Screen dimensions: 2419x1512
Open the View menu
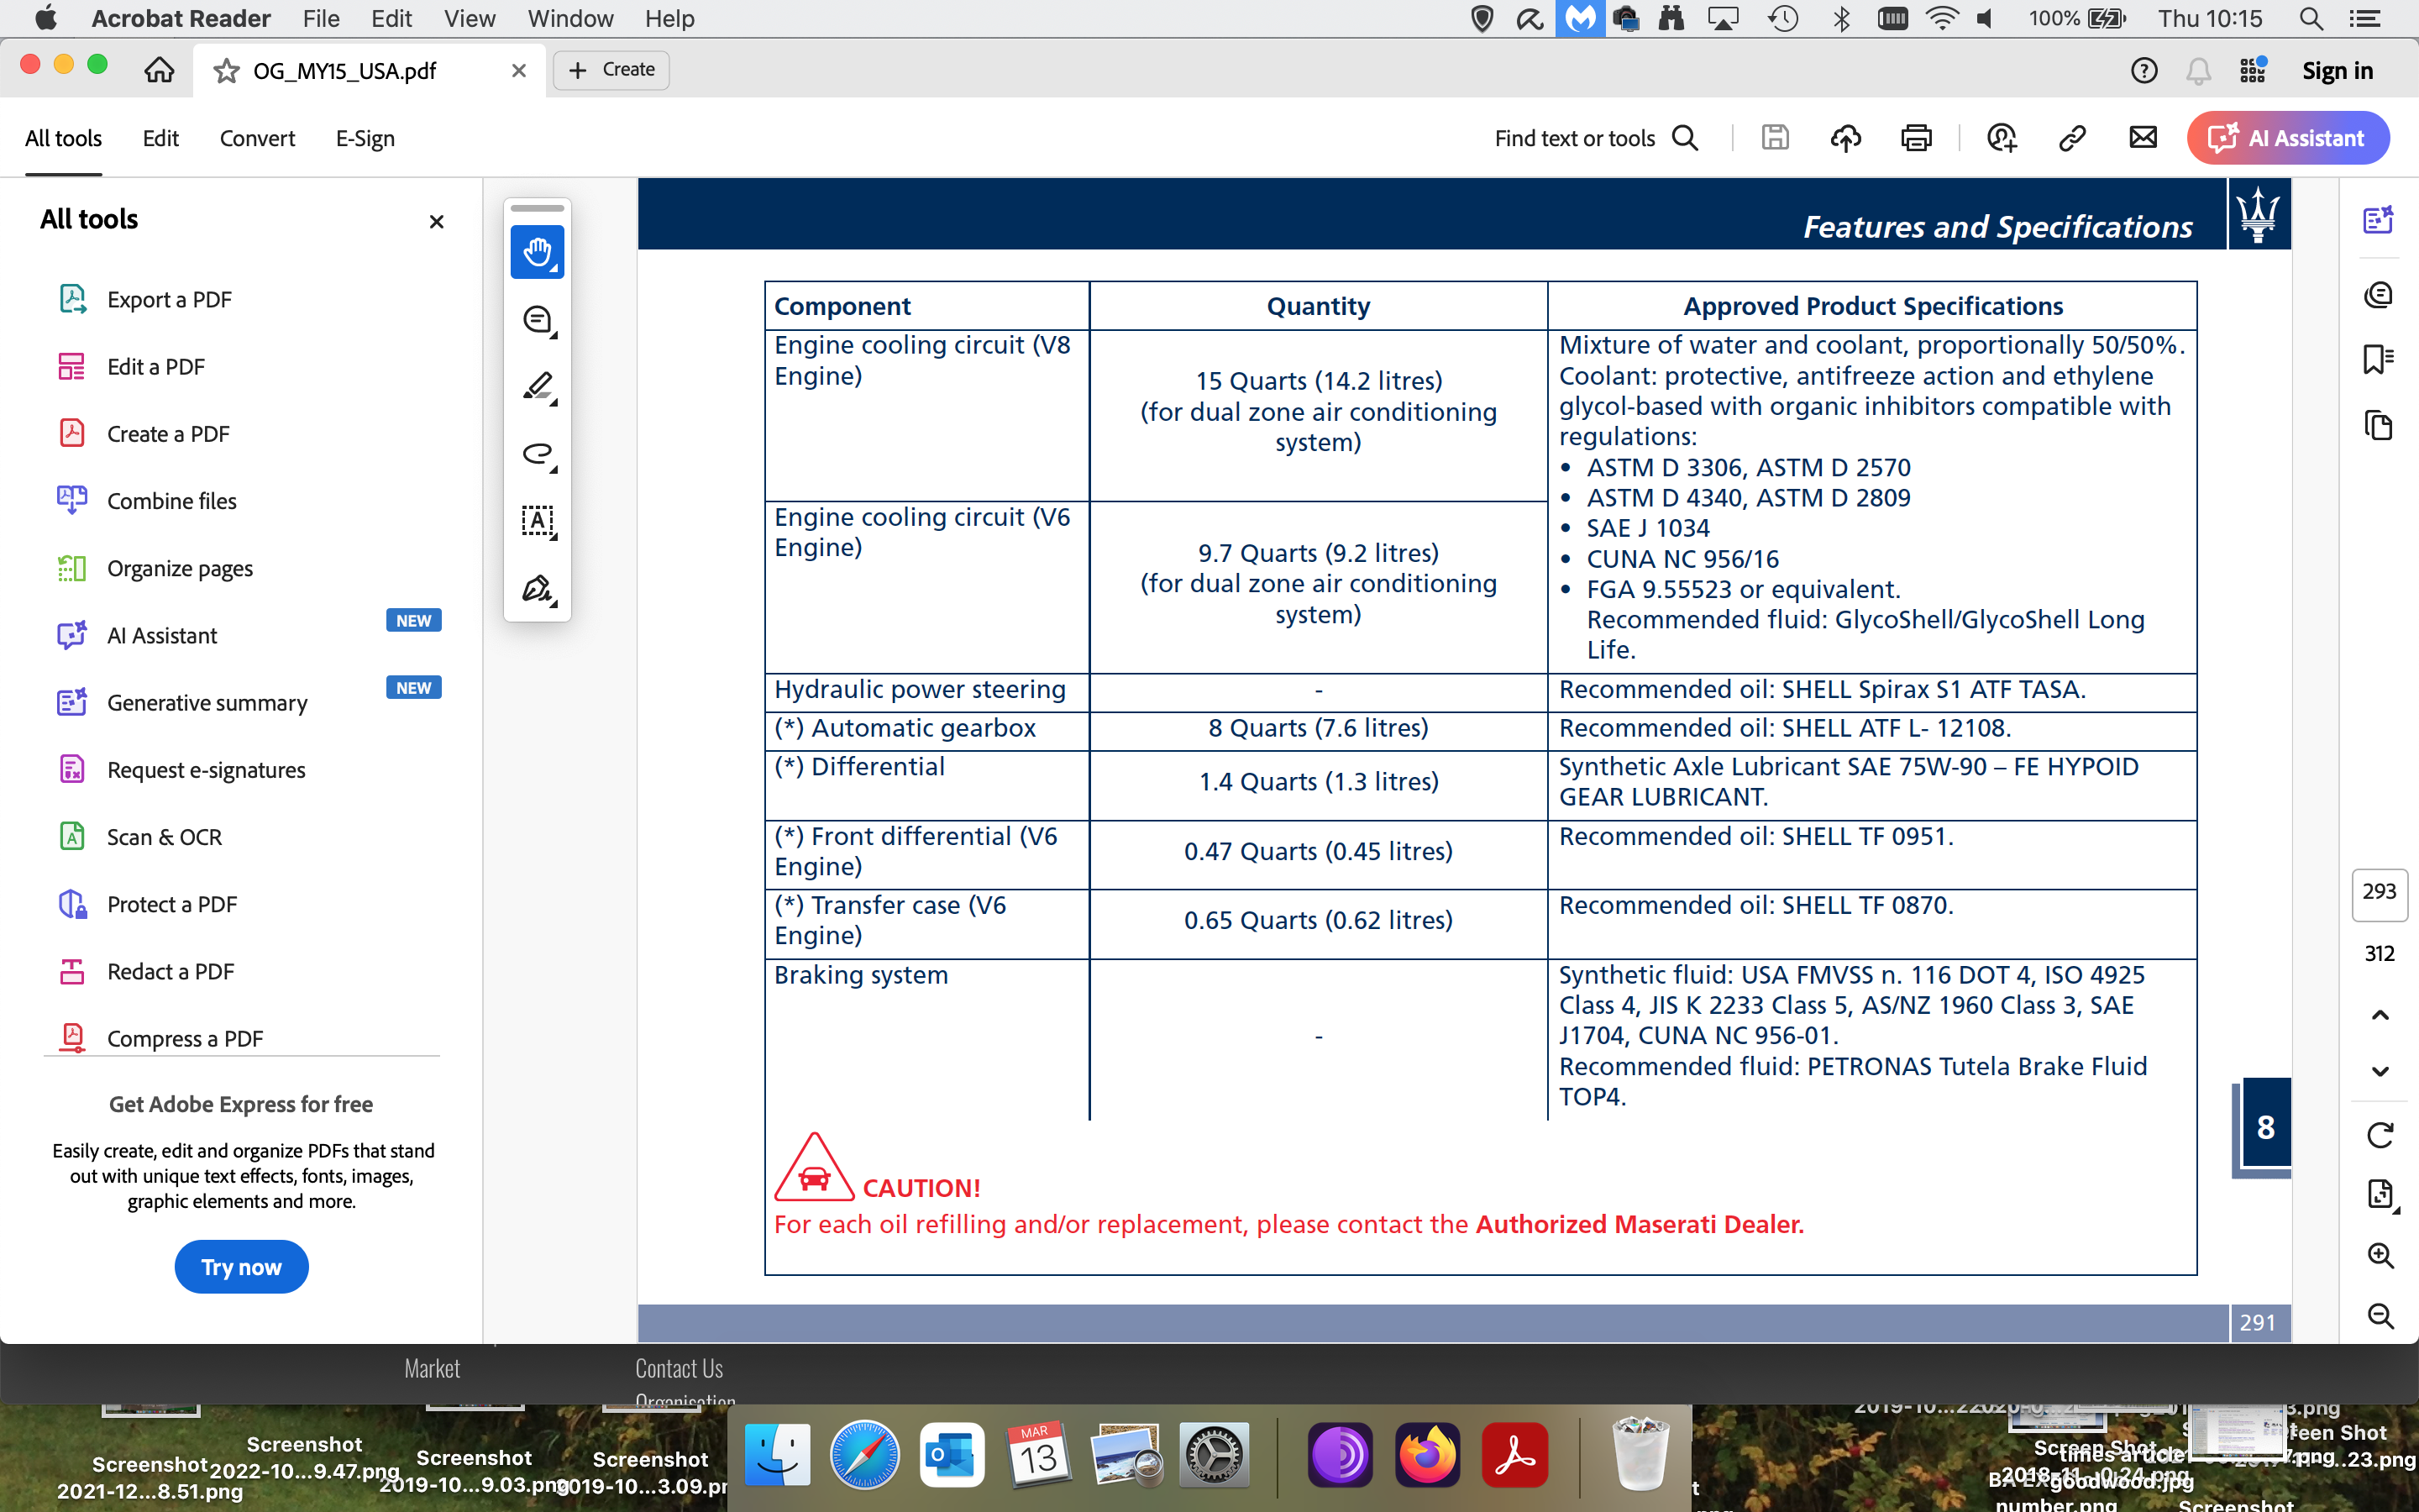click(x=469, y=18)
